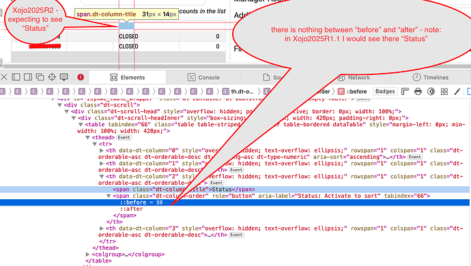The image size is (471, 266).
Task: Collapse the thead node
Action: click(87, 138)
